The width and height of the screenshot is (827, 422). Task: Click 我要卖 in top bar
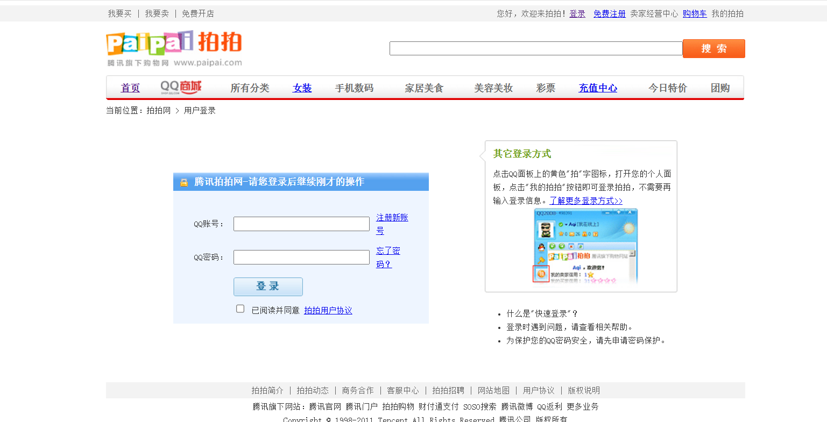157,13
